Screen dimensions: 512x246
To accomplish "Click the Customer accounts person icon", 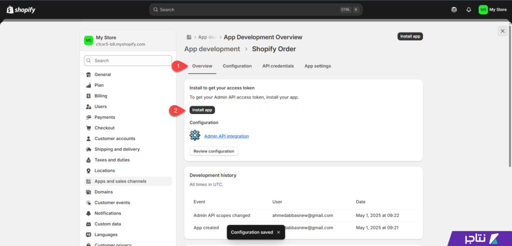I will pos(88,138).
